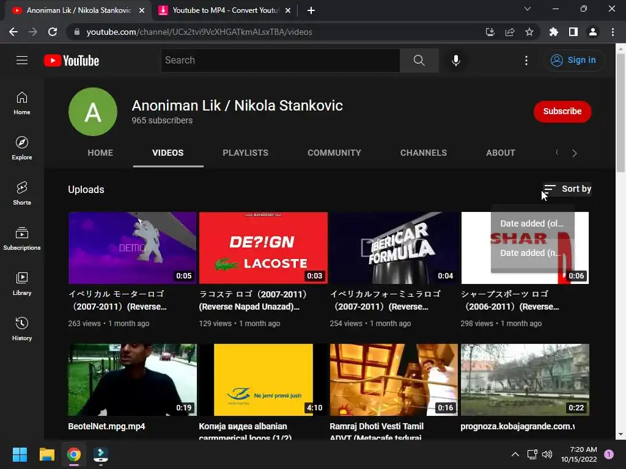Open volume control in system tray
The image size is (626, 469).
[x=547, y=454]
